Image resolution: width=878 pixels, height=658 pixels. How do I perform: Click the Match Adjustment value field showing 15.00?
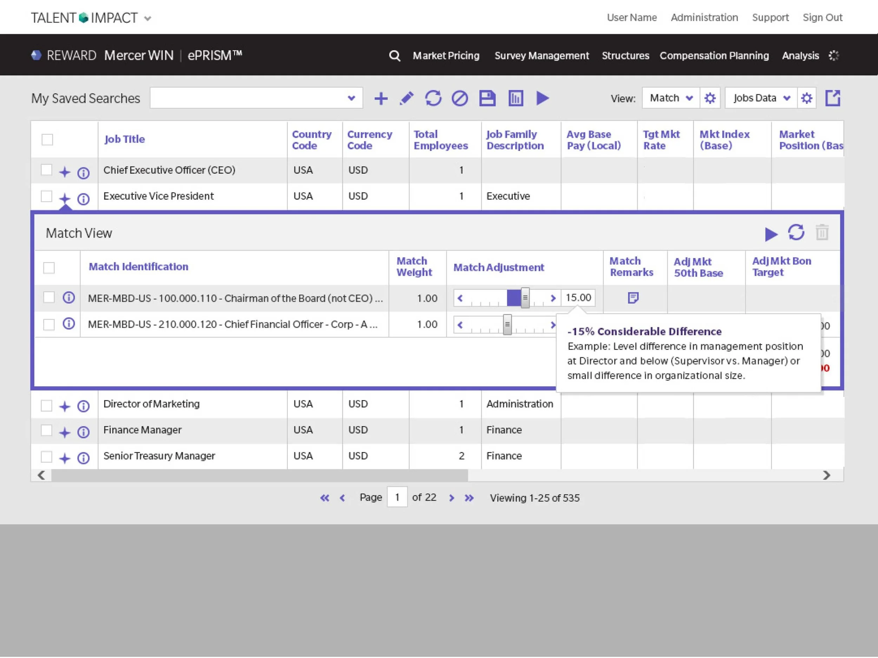578,298
